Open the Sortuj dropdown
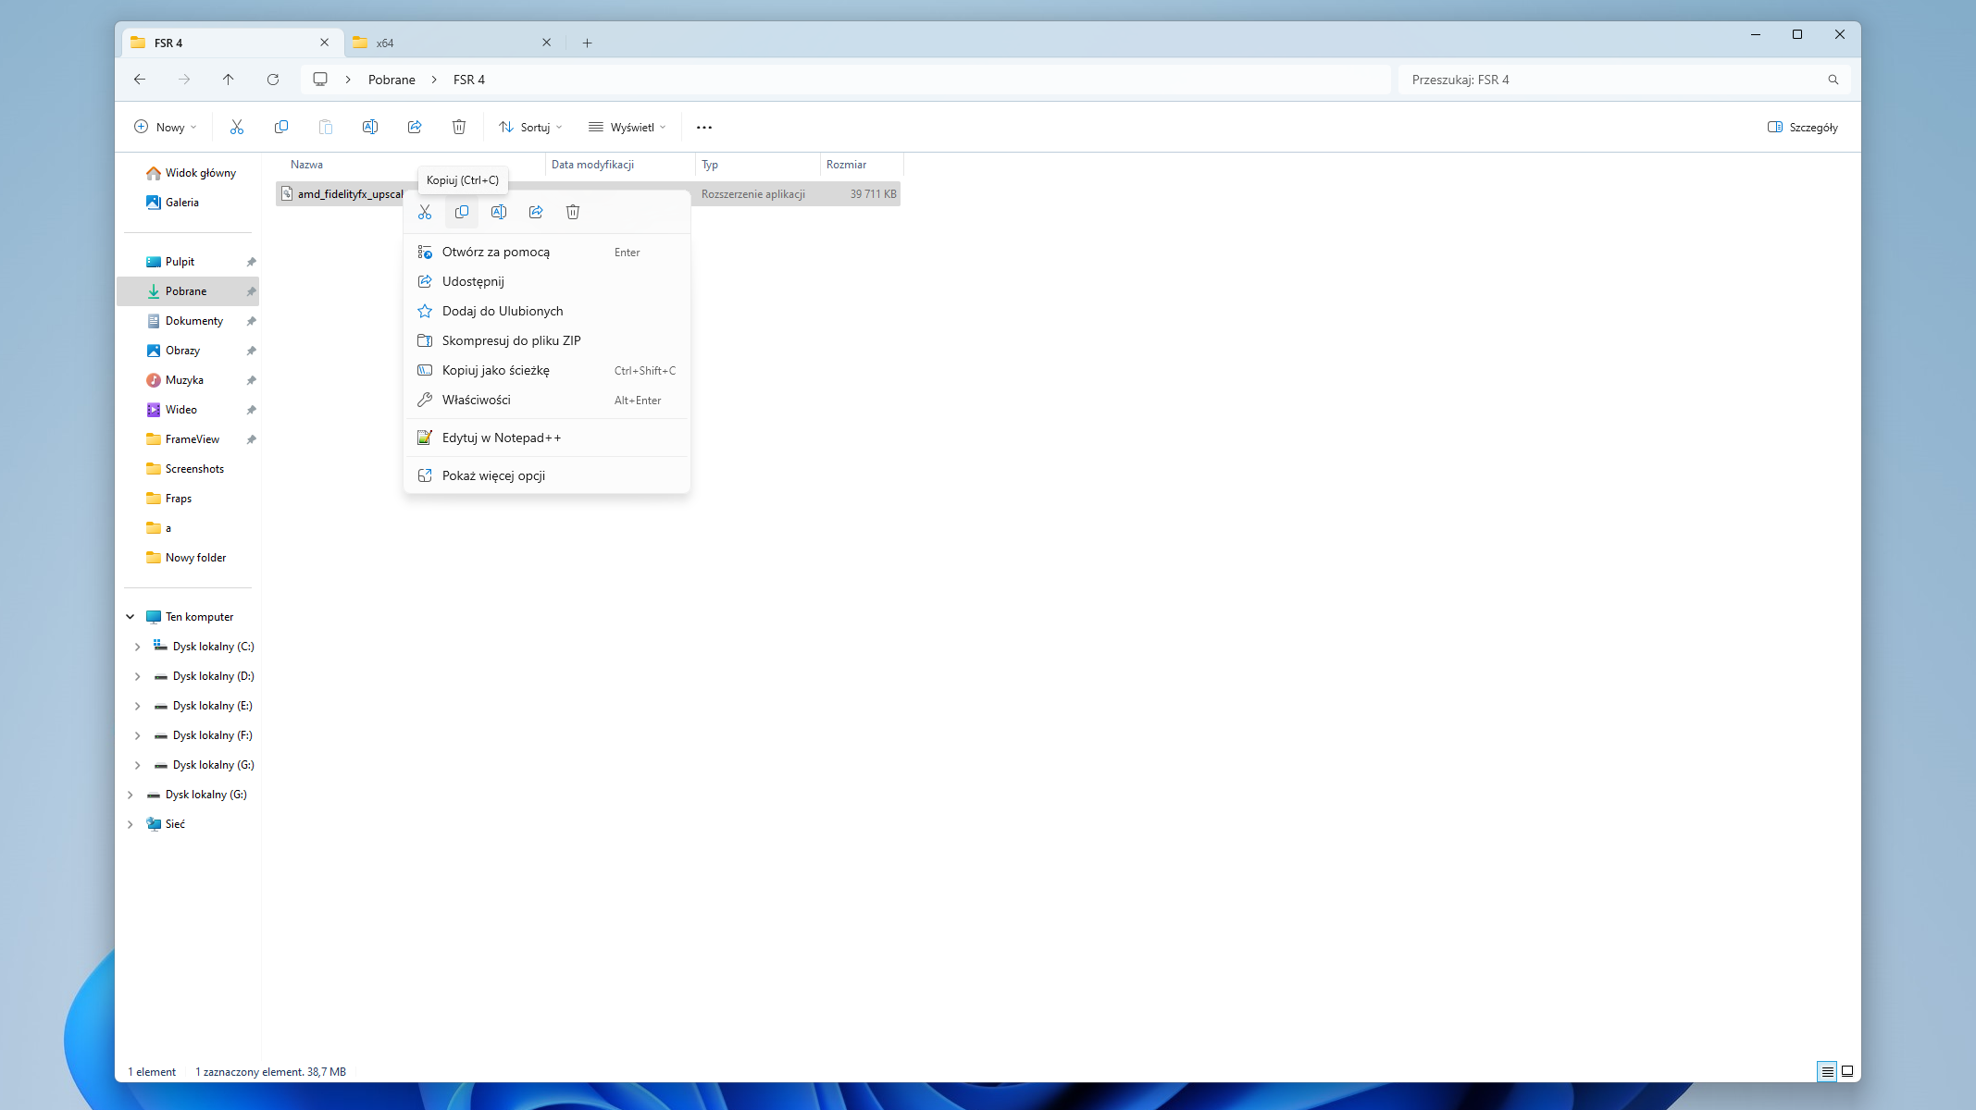The height and width of the screenshot is (1110, 1976). click(x=531, y=127)
